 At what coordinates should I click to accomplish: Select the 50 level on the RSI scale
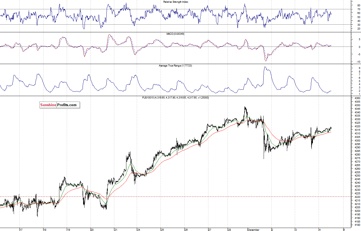359,17
